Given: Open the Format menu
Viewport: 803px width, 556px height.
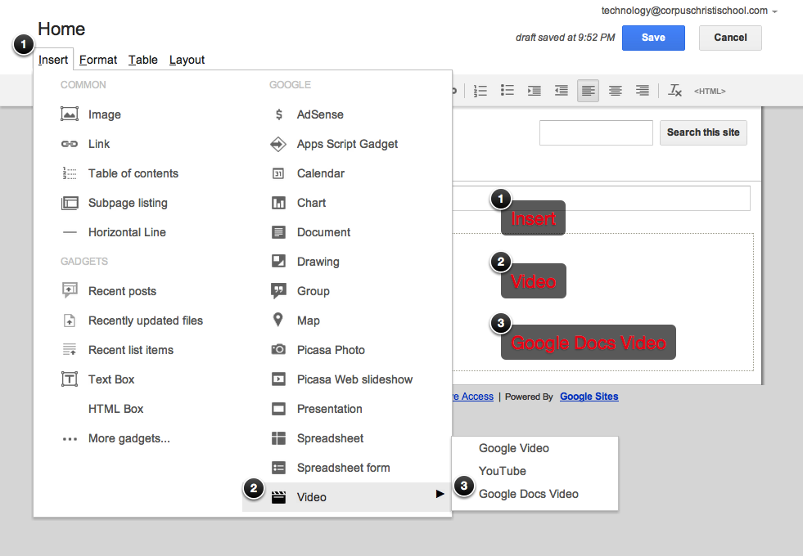Looking at the screenshot, I should pos(98,60).
